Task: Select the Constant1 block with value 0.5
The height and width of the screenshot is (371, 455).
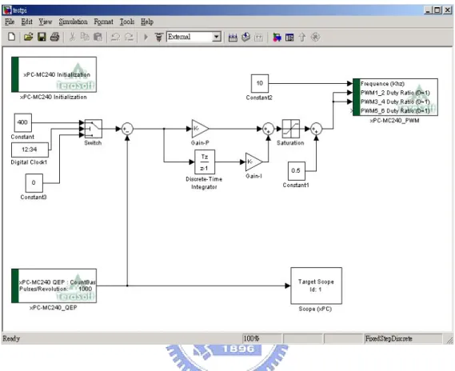Action: pyautogui.click(x=297, y=171)
